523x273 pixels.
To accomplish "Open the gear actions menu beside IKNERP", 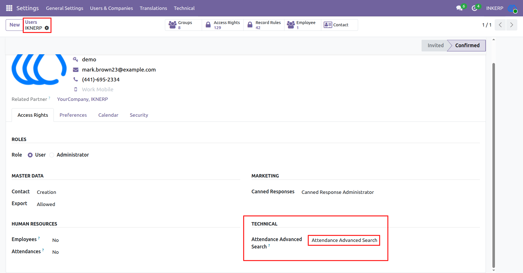I will [x=47, y=28].
